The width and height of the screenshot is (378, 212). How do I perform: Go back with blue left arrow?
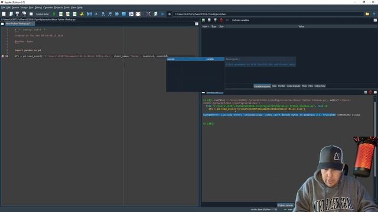click(x=162, y=14)
